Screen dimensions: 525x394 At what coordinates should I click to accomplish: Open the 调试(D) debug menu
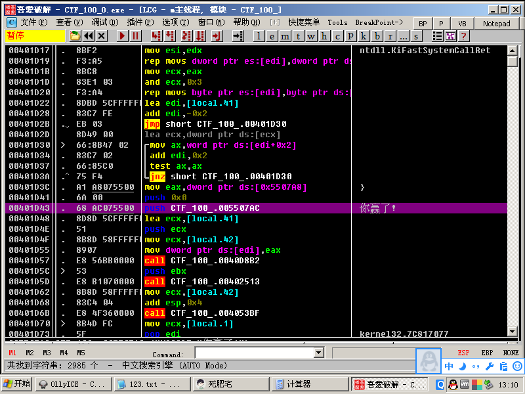pyautogui.click(x=105, y=22)
